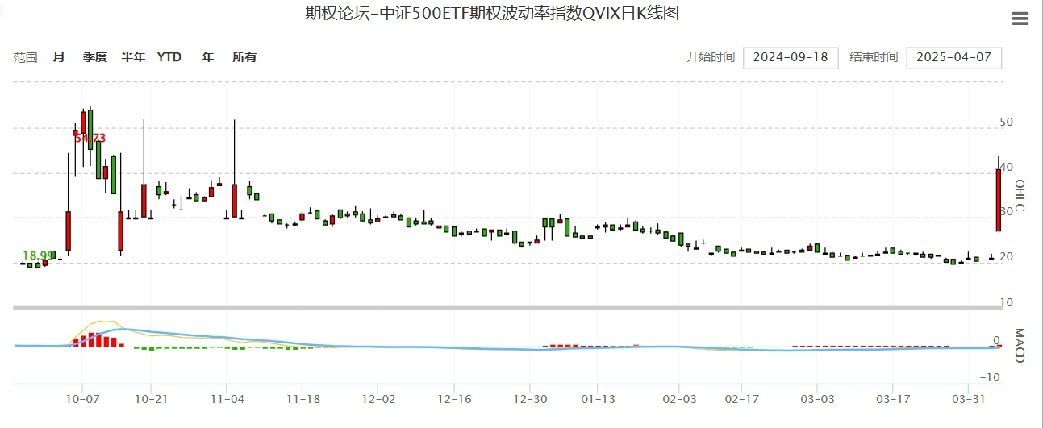The image size is (1043, 428).
Task: Click the gray divider bar above MACD pane
Action: pos(508,308)
